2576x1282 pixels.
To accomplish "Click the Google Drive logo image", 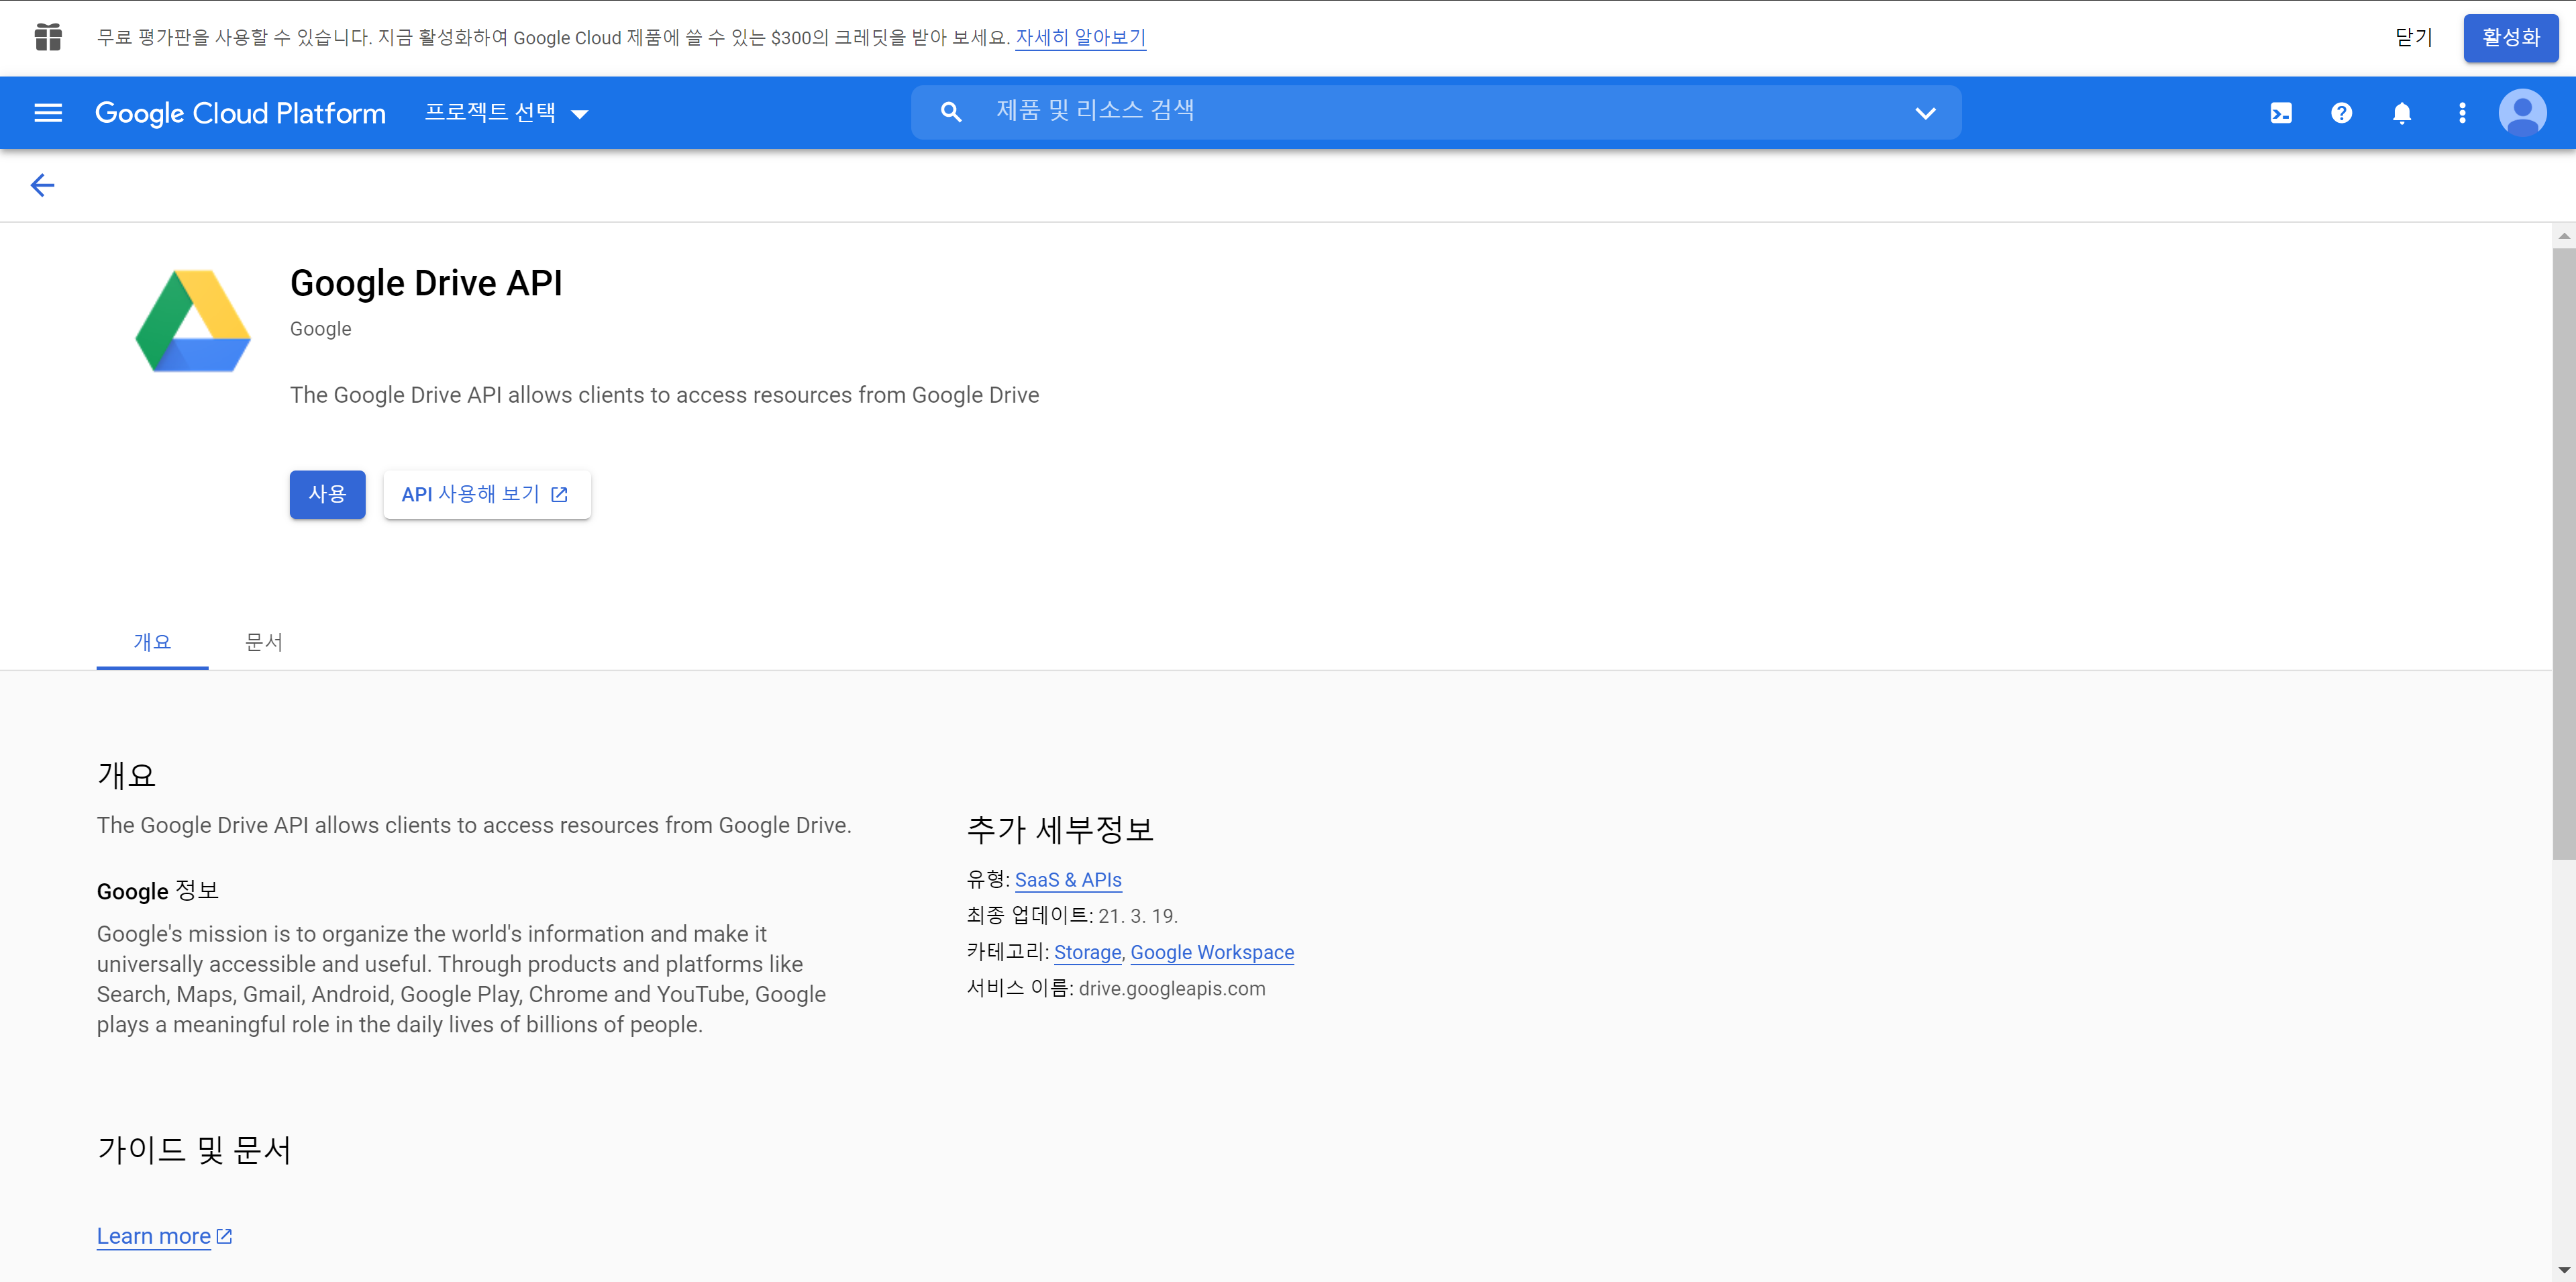I will click(193, 321).
